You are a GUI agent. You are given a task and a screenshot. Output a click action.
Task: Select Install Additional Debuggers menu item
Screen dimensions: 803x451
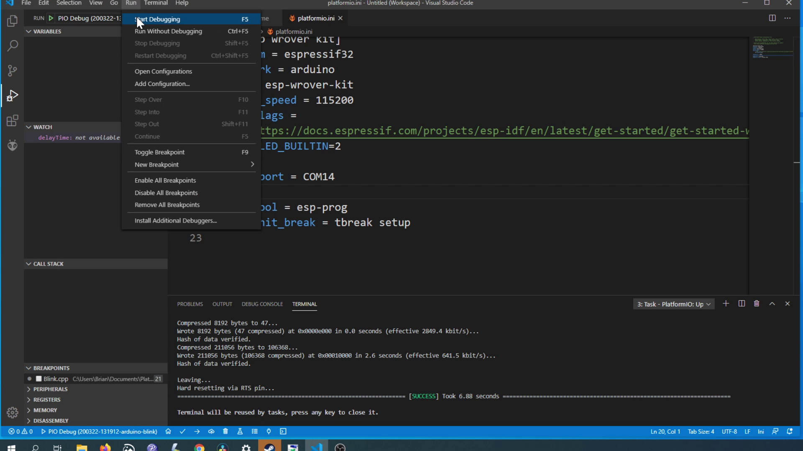coord(191,220)
